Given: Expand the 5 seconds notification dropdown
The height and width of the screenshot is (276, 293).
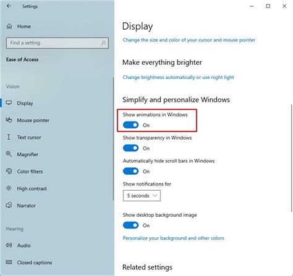Looking at the screenshot, I should tap(142, 196).
